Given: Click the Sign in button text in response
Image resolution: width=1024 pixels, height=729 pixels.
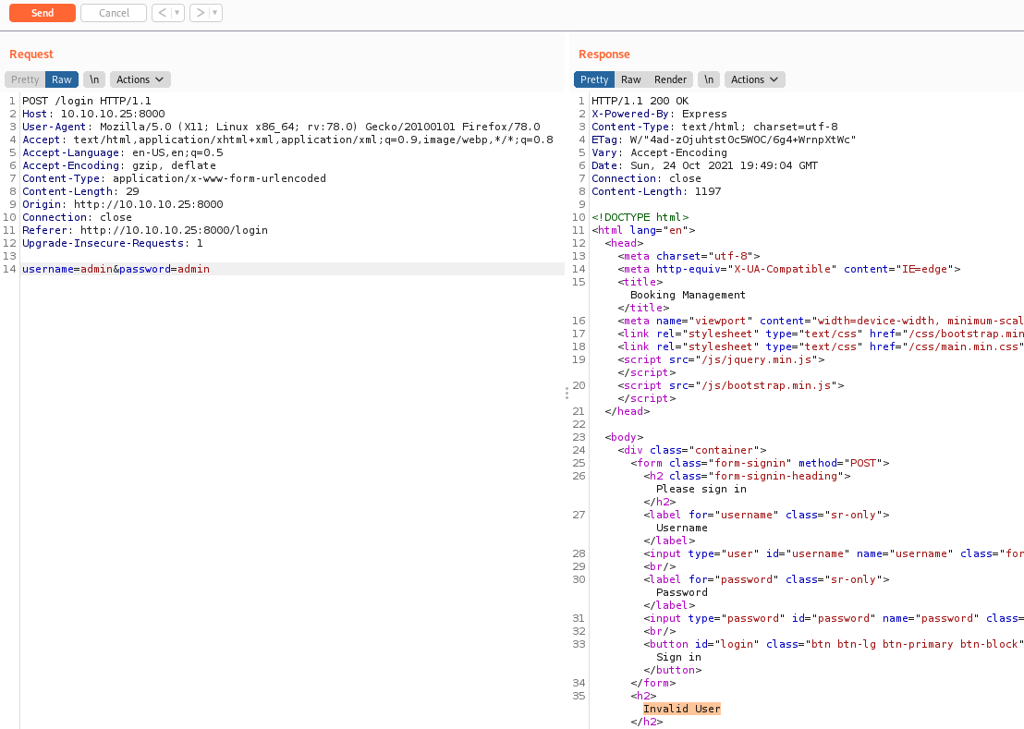Looking at the screenshot, I should [x=678, y=657].
